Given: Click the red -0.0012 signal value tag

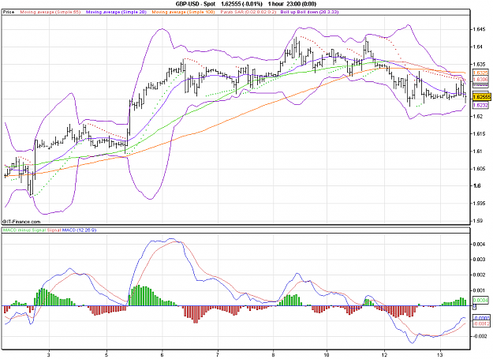Looking at the screenshot, I should [x=481, y=323].
